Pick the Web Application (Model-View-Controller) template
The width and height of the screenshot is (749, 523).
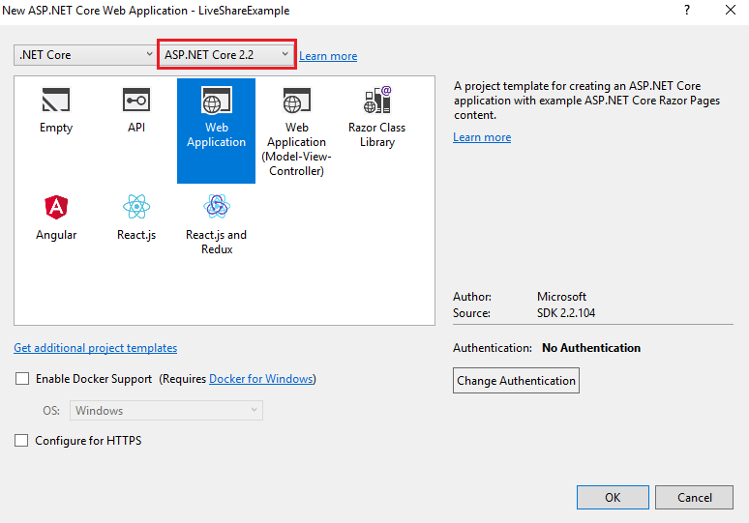click(297, 131)
